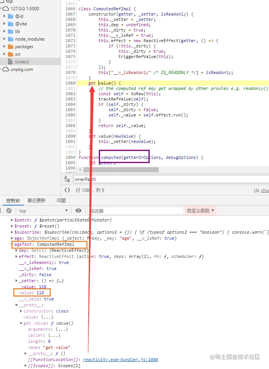Expand the age ObjectRefImpl property
This screenshot has width=269, height=369.
click(x=12, y=238)
